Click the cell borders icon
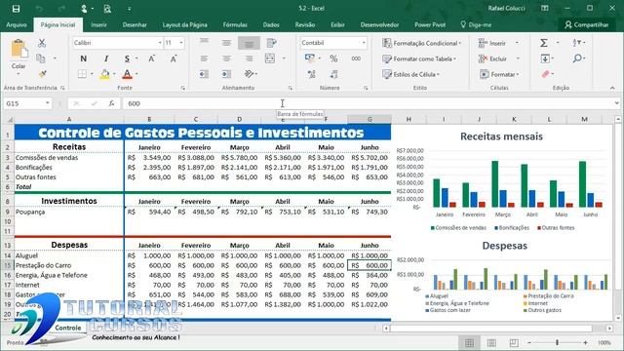 coord(82,74)
